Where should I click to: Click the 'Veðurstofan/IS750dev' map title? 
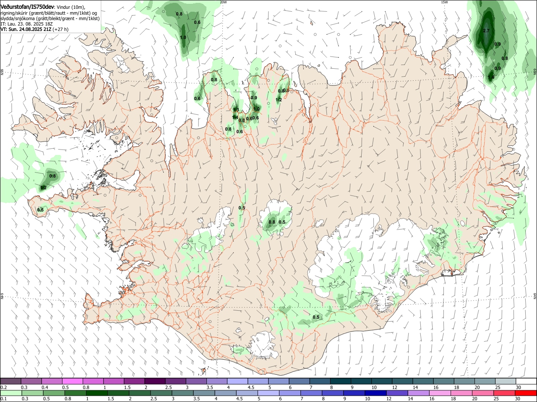(27, 7)
